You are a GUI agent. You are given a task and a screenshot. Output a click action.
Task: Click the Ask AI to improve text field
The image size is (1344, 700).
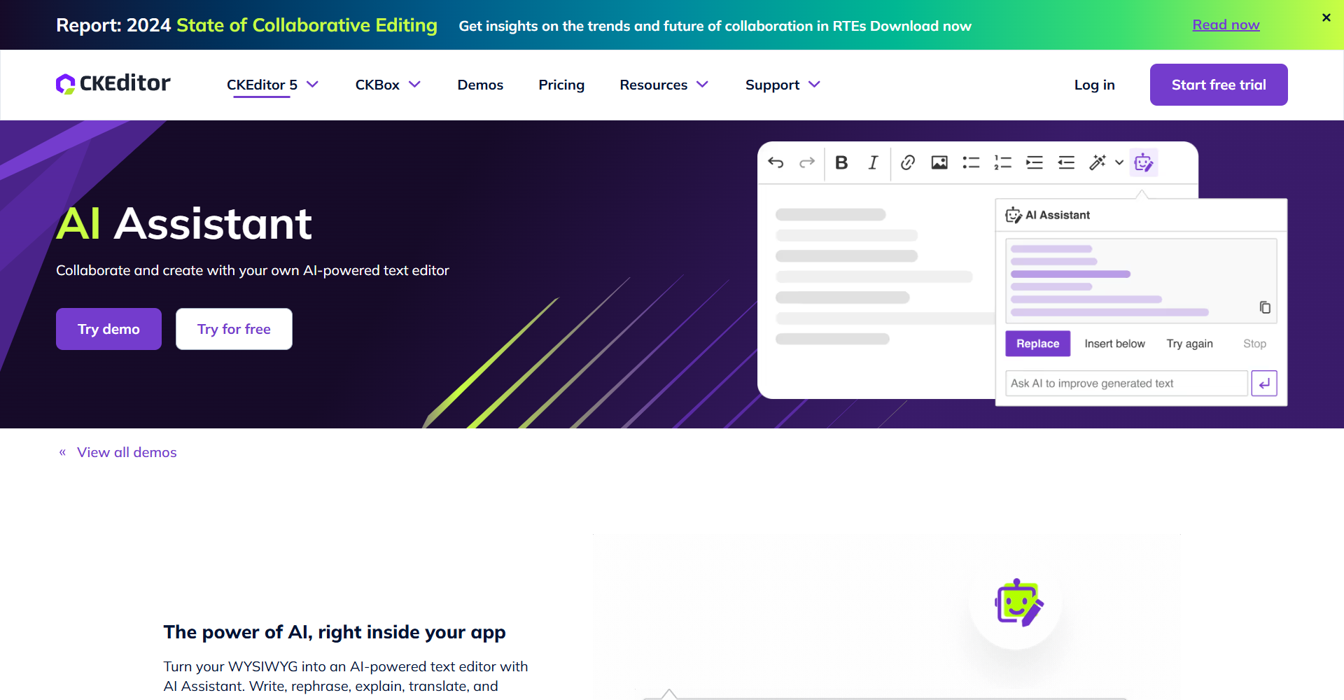[1126, 383]
